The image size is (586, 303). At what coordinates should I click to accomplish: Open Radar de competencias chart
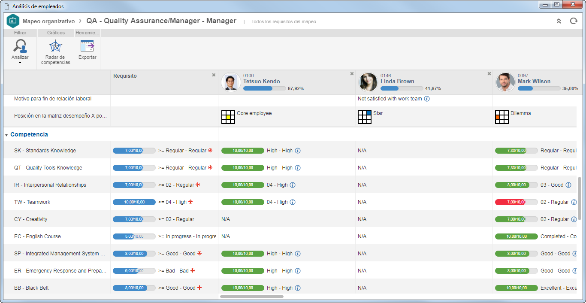pos(56,52)
